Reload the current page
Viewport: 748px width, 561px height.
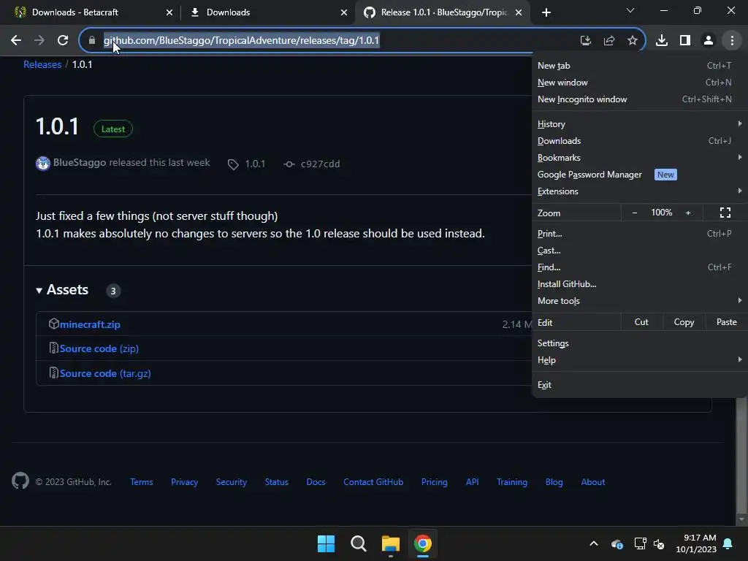tap(63, 41)
